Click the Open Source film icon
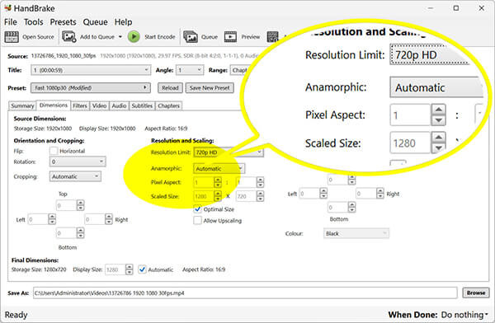Viewport: 495px width, 323px height. (x=12, y=37)
